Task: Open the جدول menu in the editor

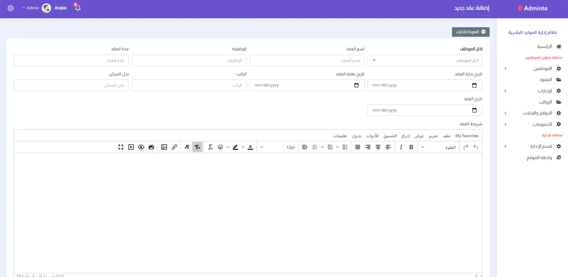Action: pyautogui.click(x=356, y=136)
